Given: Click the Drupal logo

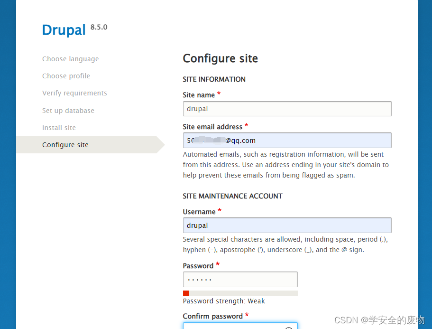Looking at the screenshot, I should [64, 30].
